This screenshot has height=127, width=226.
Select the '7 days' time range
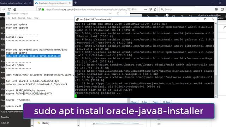click(155, 102)
